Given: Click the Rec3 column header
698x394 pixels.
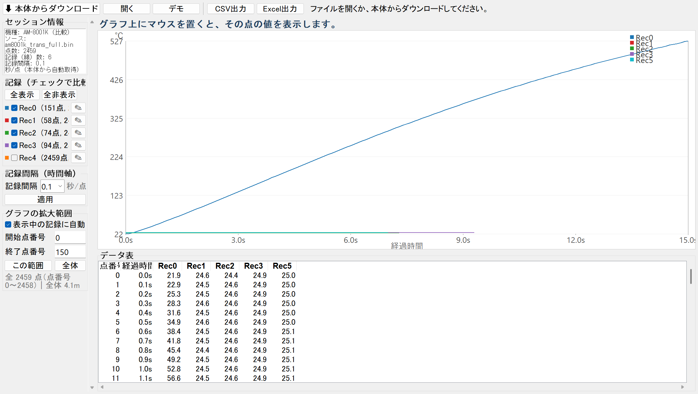Looking at the screenshot, I should point(254,266).
